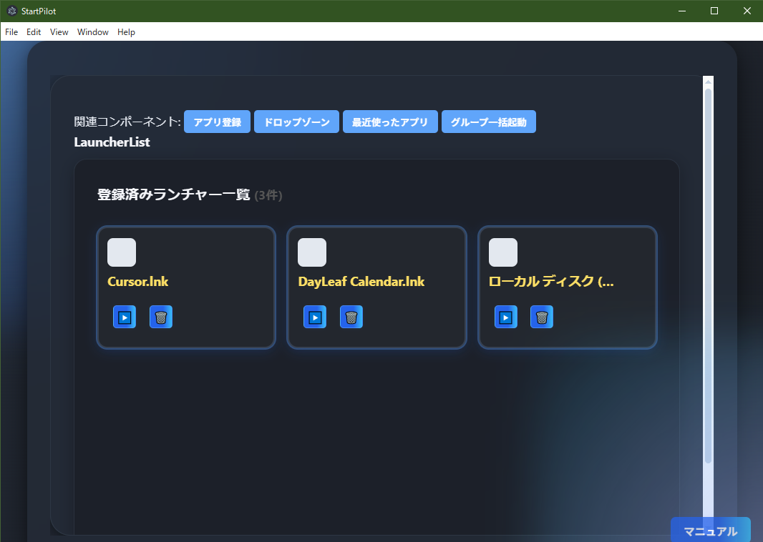Screen dimensions: 763x542
Task: Open the File menu
Action: 11,31
